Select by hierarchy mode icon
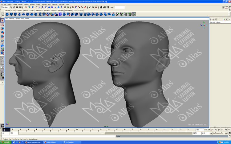This screenshot has height=144, width=231. click(x=26, y=7)
